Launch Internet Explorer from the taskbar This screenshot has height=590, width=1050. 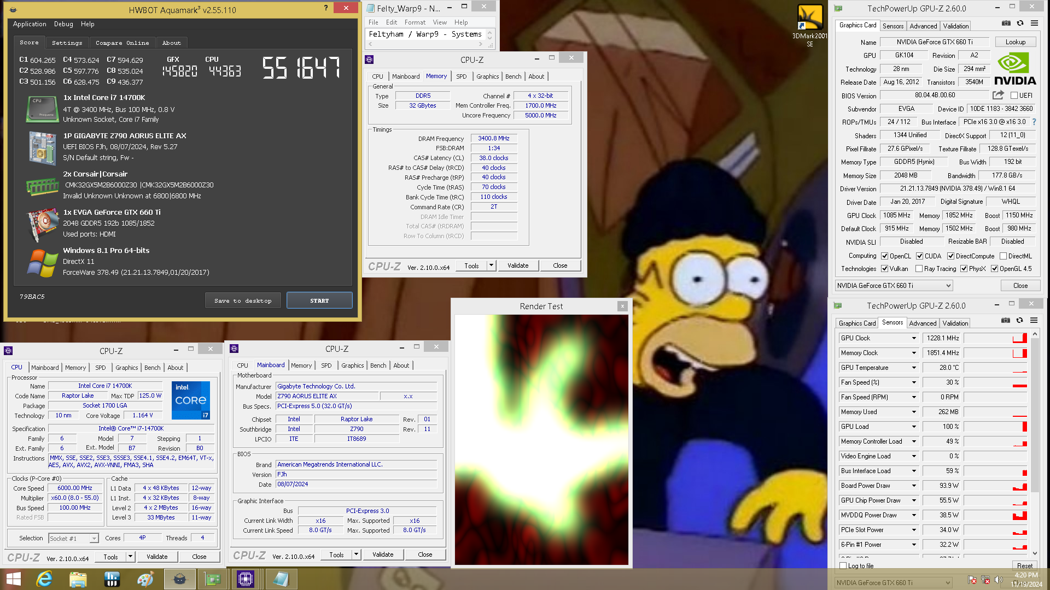pyautogui.click(x=44, y=579)
